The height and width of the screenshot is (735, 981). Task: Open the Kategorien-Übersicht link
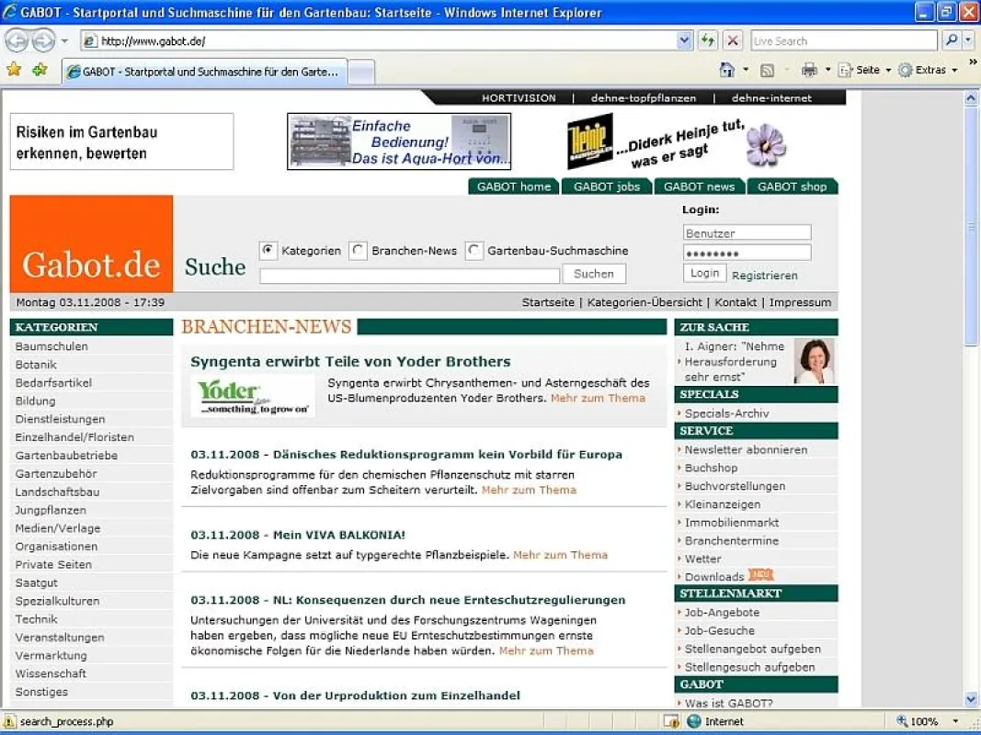pyautogui.click(x=644, y=302)
